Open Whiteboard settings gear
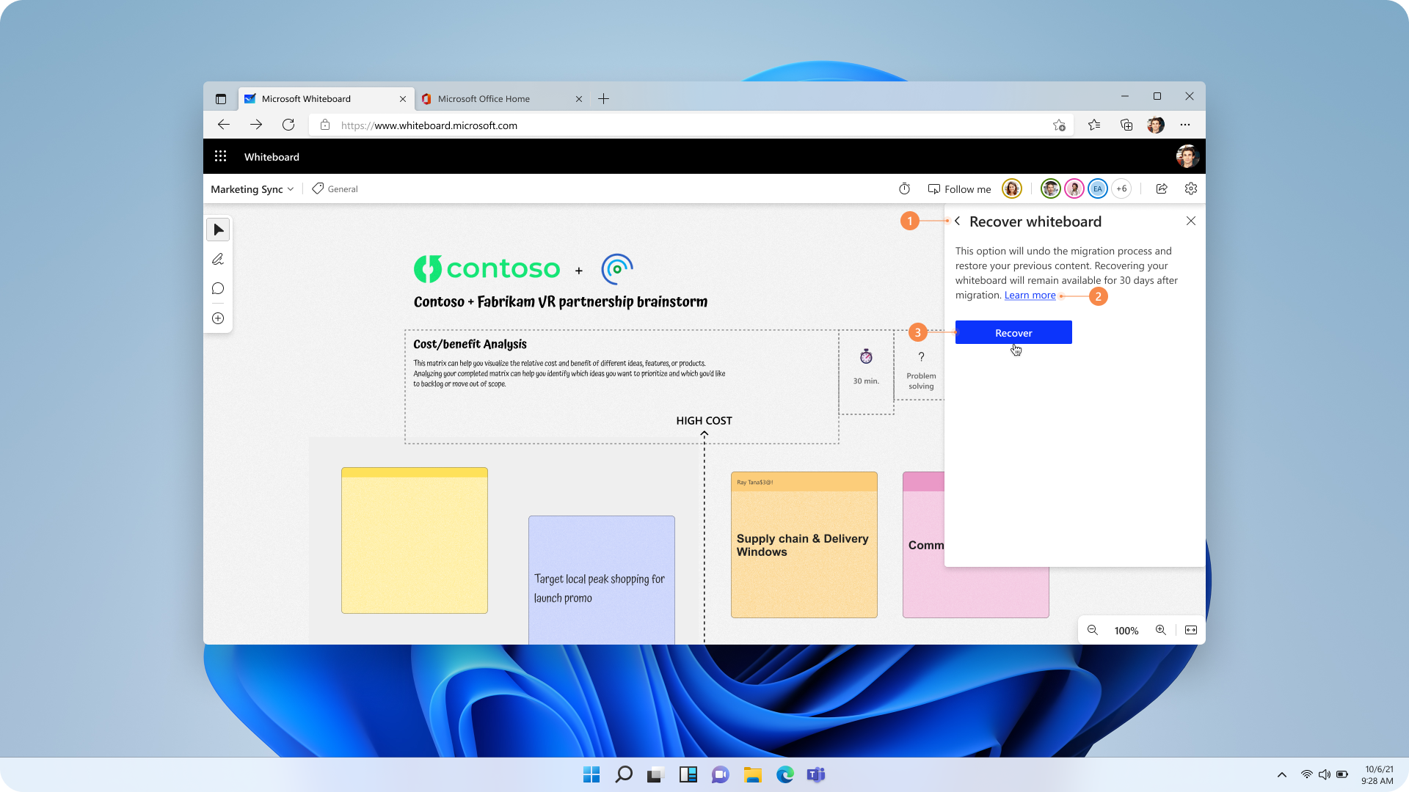 point(1190,188)
